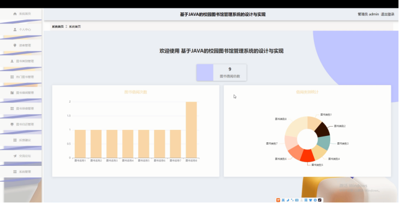
Task: Click the bar for 图书名称3
Action: click(112, 144)
